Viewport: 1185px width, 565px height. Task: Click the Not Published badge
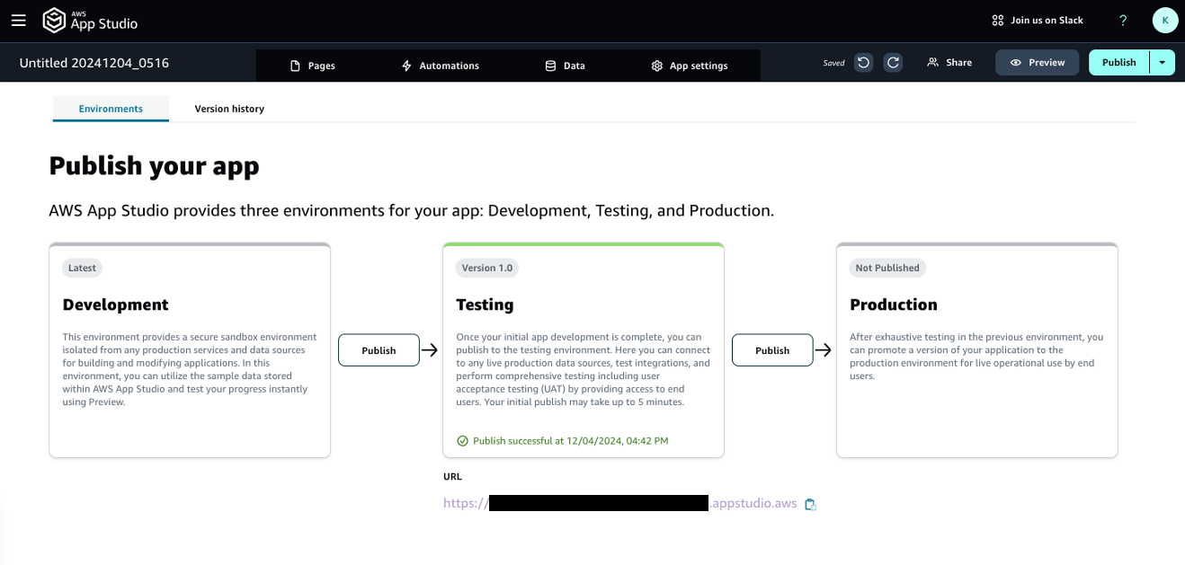tap(887, 268)
